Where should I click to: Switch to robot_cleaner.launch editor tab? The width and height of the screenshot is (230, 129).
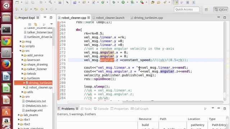pos(109,18)
